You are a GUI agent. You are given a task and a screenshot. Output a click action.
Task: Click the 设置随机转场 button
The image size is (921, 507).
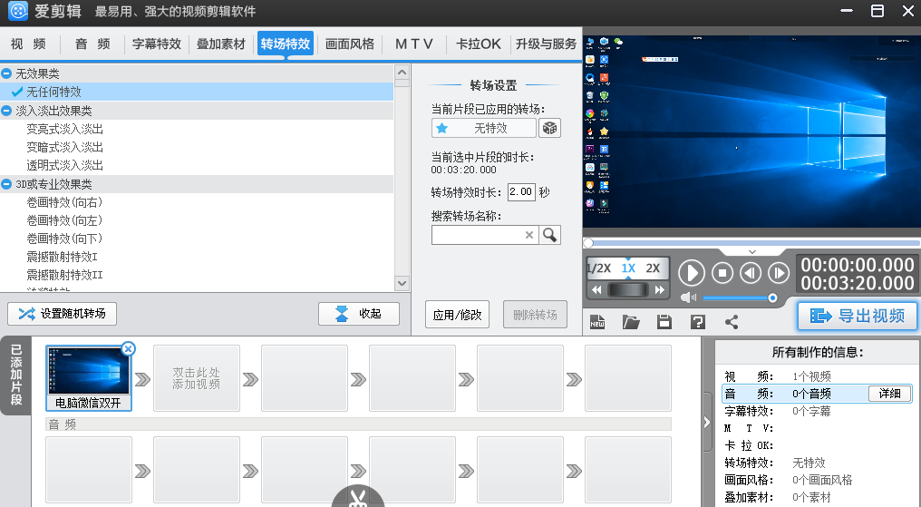pyautogui.click(x=63, y=314)
